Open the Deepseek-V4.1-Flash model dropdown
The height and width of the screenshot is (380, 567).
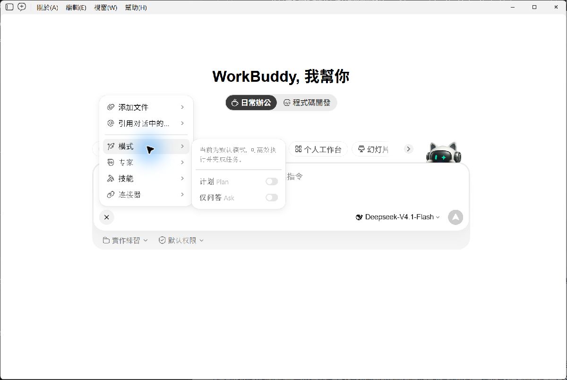tap(398, 217)
